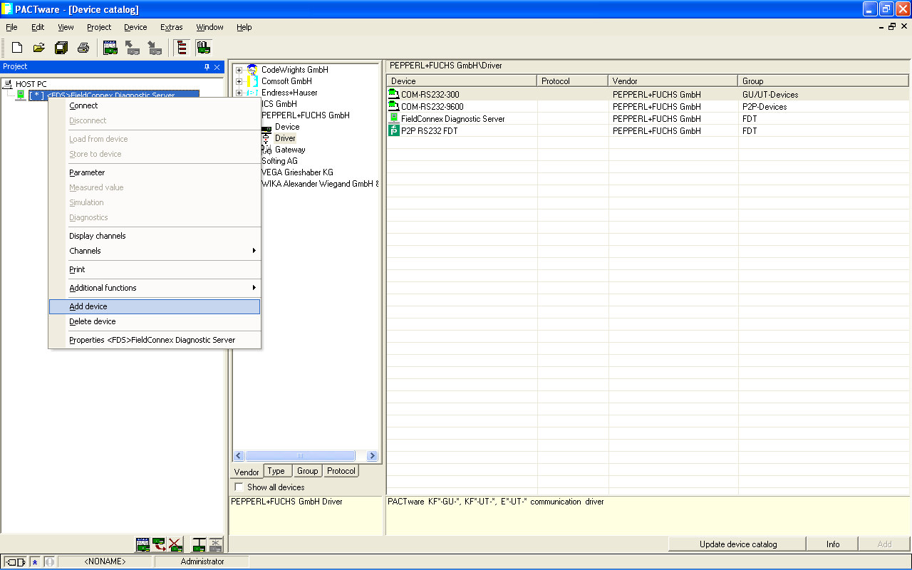Select the Gateway tree item
This screenshot has height=570, width=912.
tap(290, 150)
